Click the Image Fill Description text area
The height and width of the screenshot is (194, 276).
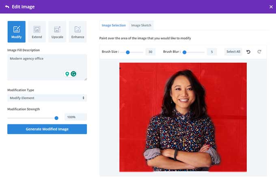pos(47,67)
